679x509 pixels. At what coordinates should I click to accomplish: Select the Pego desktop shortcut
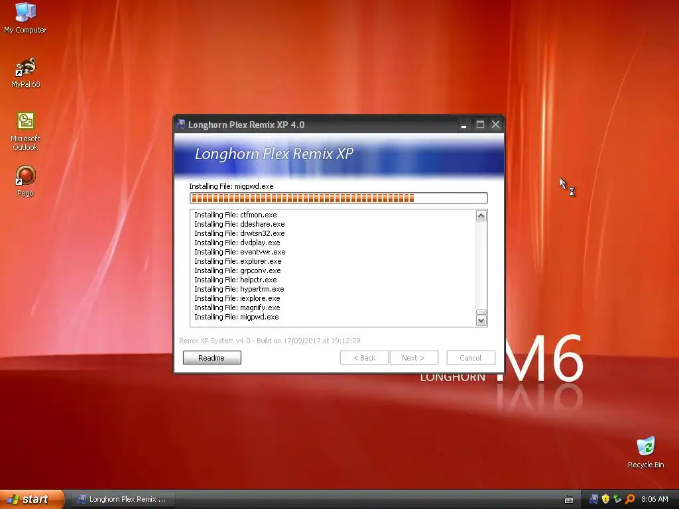26,181
